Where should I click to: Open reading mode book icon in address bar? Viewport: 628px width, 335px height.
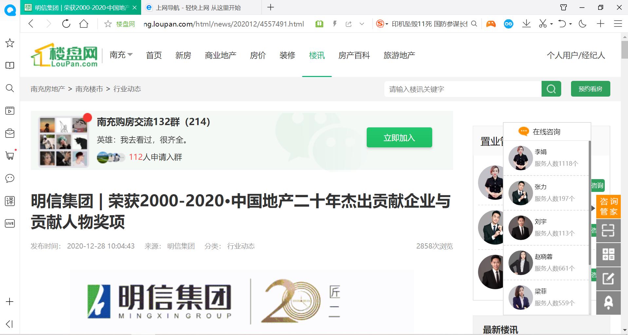point(319,24)
